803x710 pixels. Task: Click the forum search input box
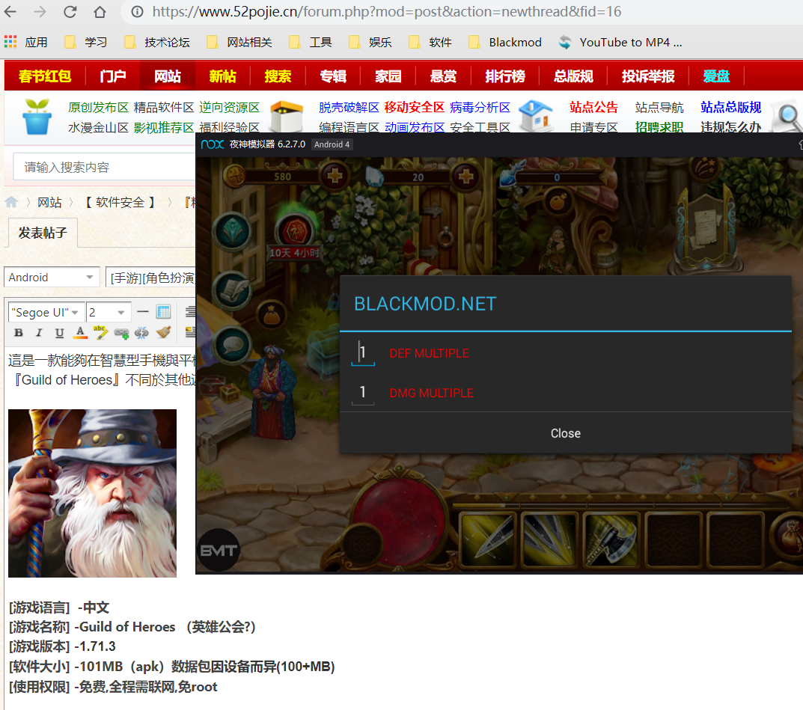point(105,167)
